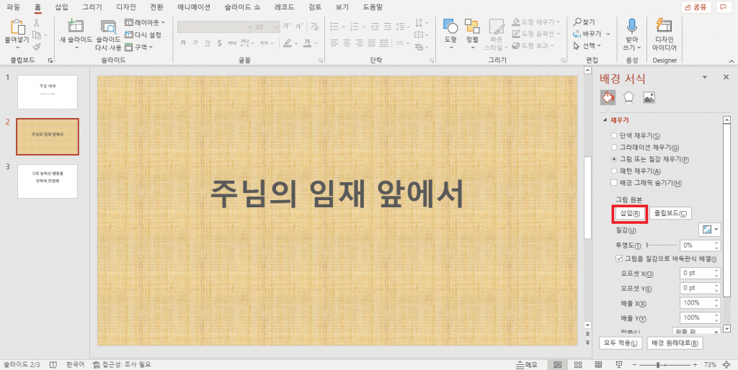Open the Draw (그리기) tab
The height and width of the screenshot is (370, 738).
[92, 7]
